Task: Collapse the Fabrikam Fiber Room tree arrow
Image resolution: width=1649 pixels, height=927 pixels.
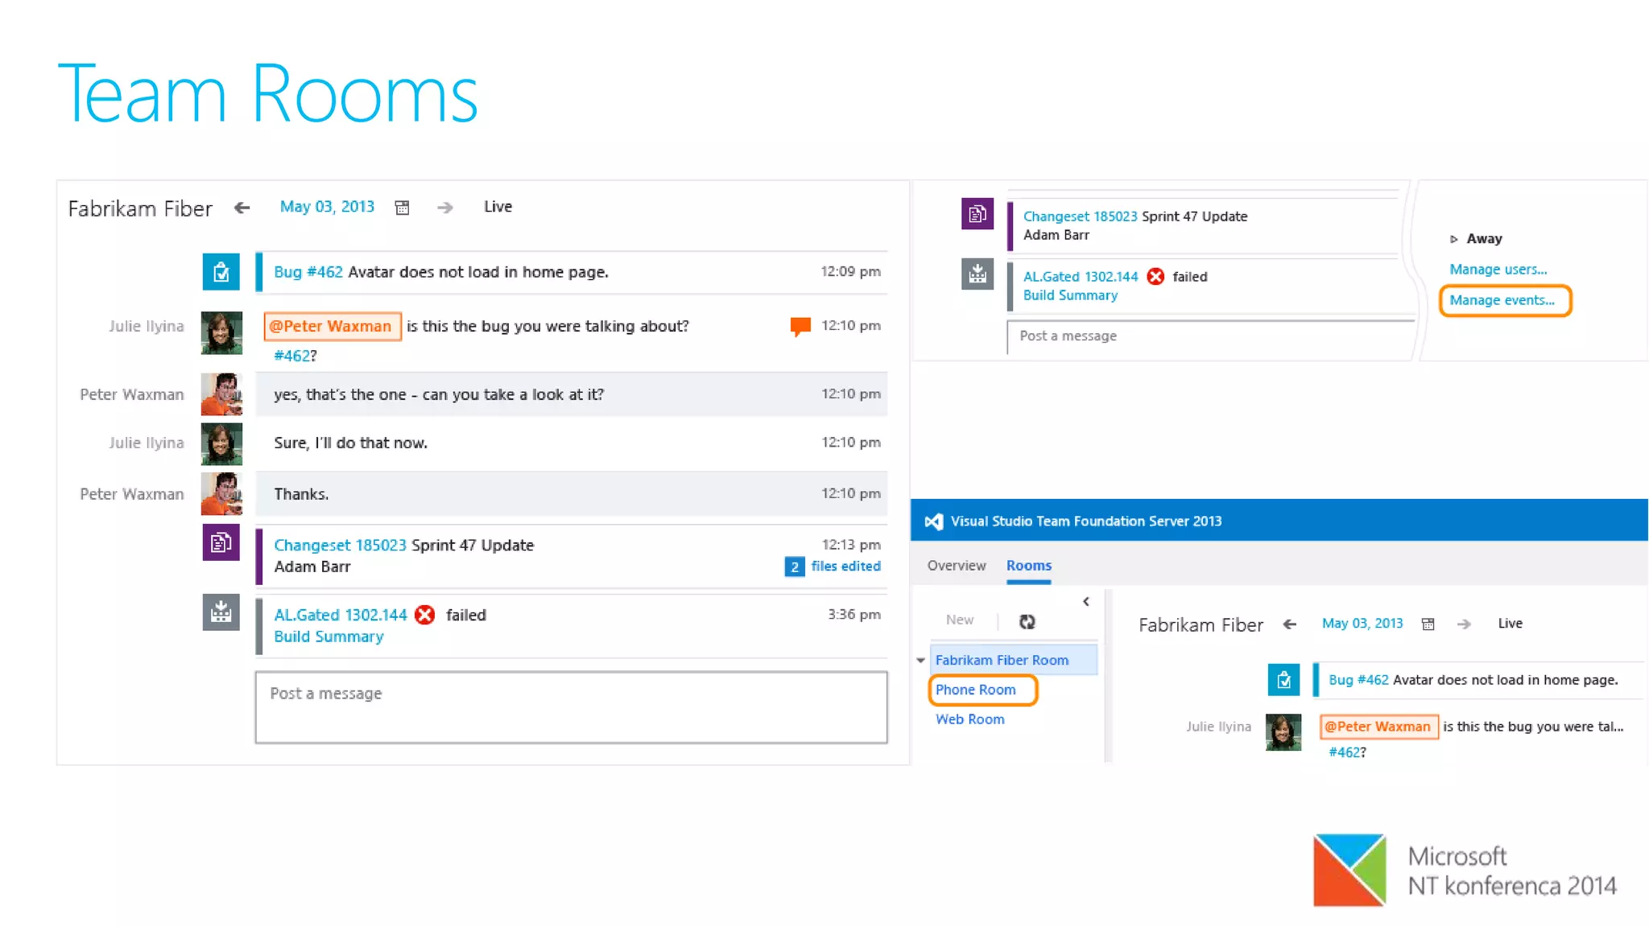Action: (920, 660)
